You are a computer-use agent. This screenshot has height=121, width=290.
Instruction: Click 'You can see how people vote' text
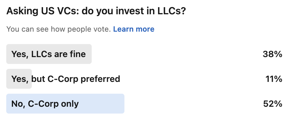click(58, 29)
